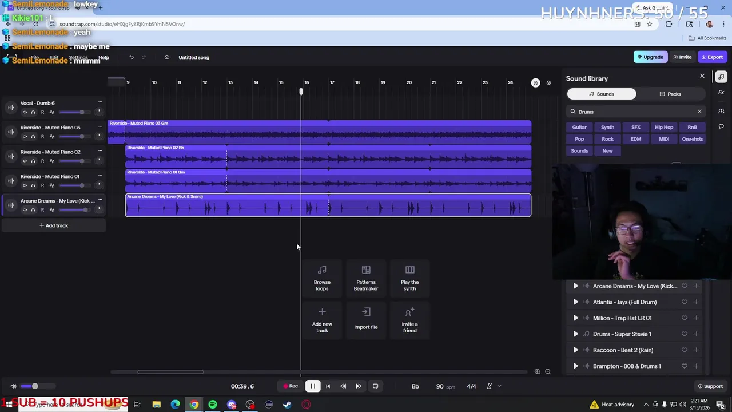
Task: Click the Play the synth shortcut
Action: pos(409,278)
